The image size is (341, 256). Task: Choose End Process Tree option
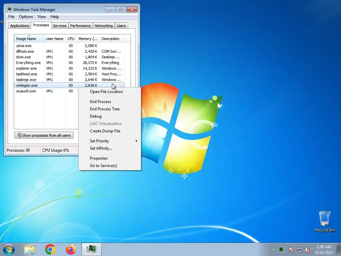click(x=110, y=109)
